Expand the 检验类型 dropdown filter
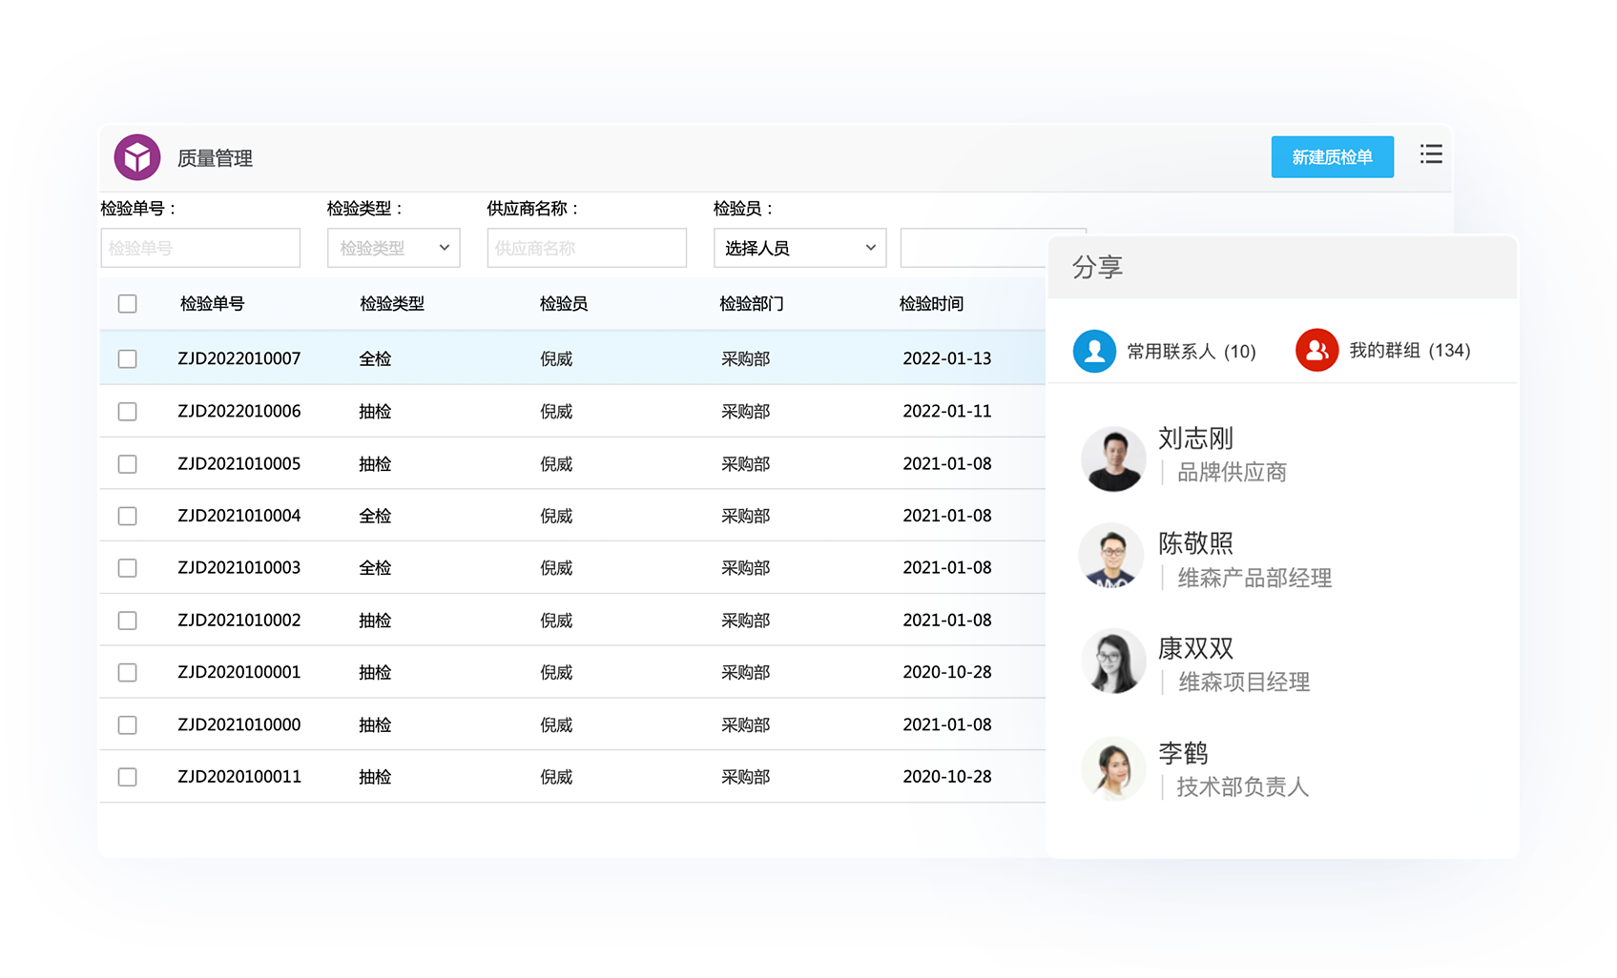 tap(393, 248)
